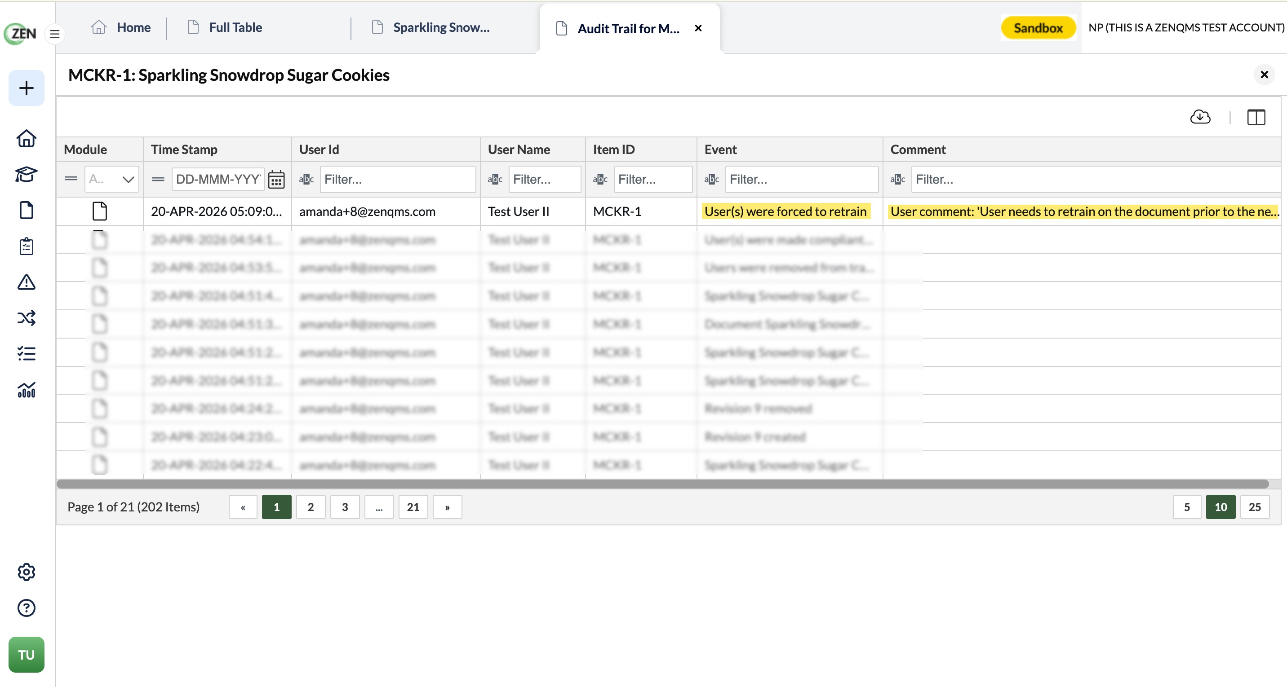The width and height of the screenshot is (1287, 687).
Task: Open the column chooser icon
Action: pyautogui.click(x=1256, y=117)
